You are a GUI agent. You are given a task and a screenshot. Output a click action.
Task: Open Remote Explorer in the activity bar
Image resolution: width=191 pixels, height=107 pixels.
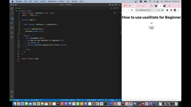click(12, 32)
